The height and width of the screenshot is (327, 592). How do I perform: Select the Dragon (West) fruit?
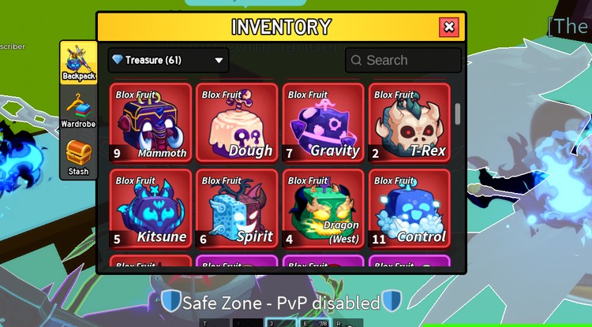click(x=323, y=209)
